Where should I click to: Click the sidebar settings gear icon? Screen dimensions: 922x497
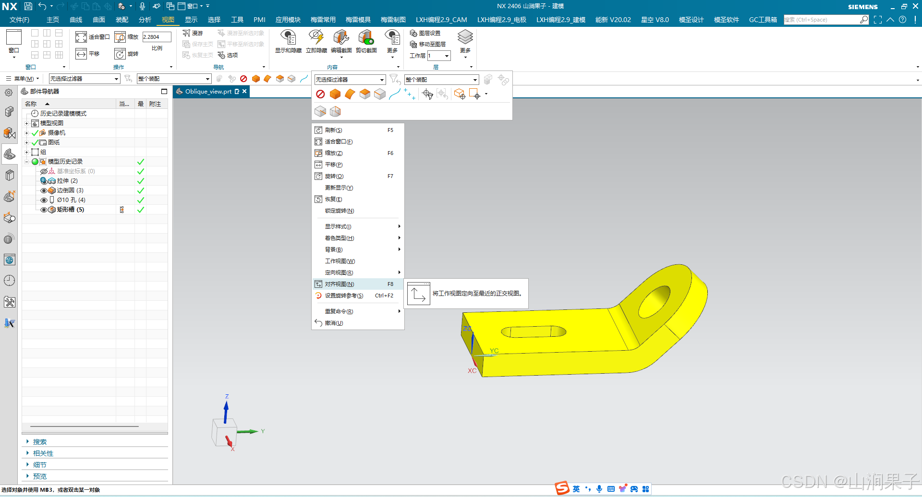coord(9,93)
